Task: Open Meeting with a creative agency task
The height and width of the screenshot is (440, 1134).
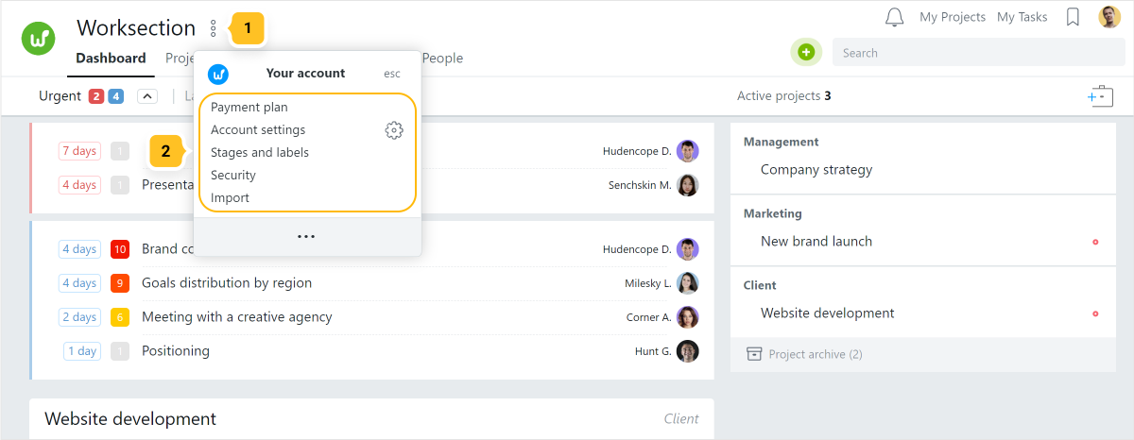Action: (237, 317)
